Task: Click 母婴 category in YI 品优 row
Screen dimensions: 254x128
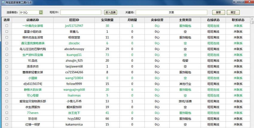Action: tap(185, 61)
